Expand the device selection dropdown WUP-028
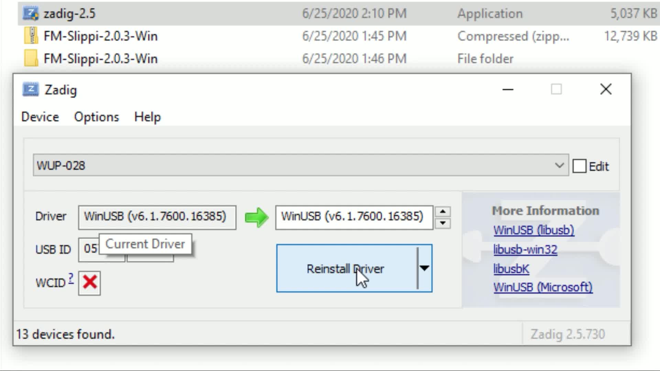This screenshot has width=660, height=371. (559, 166)
